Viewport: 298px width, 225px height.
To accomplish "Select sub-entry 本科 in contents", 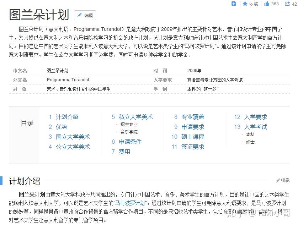I will [x=250, y=135].
